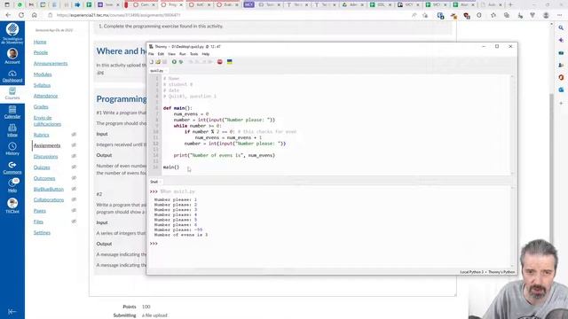The height and width of the screenshot is (319, 568).
Task: Stop the program with red Stop icon
Action: 220,62
